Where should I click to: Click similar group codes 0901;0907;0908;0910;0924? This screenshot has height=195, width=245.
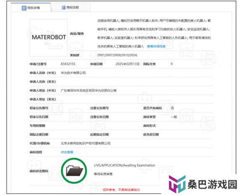click(117, 55)
